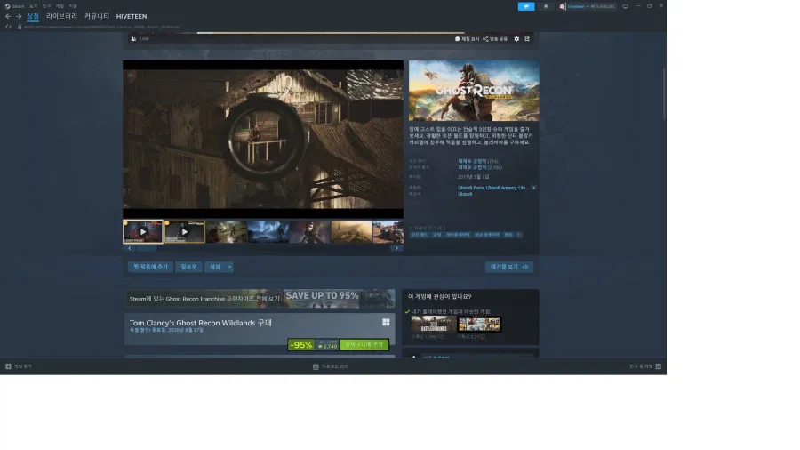The height and width of the screenshot is (450, 800).
Task: Click the 2017 release date text
Action: 473,177
